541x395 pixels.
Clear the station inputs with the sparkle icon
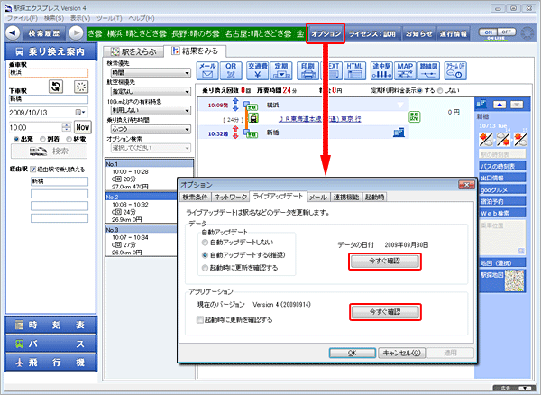(81, 87)
